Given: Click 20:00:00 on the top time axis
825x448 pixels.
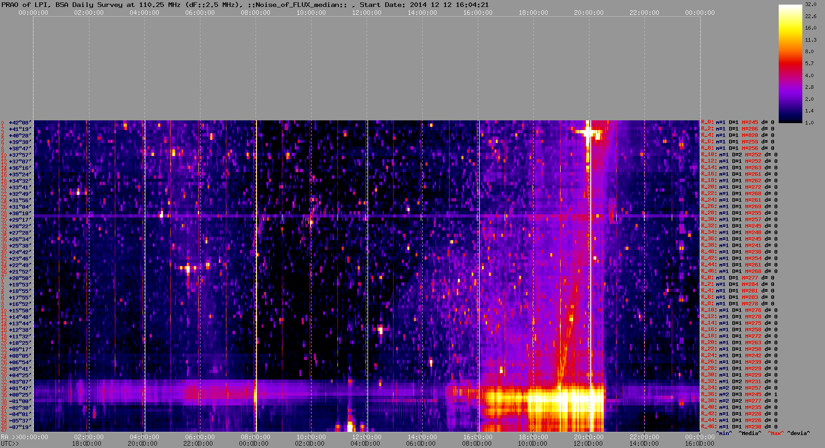Looking at the screenshot, I should click(589, 12).
